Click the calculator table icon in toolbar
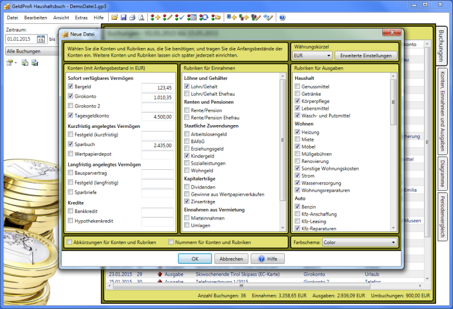The image size is (453, 309). click(x=192, y=18)
